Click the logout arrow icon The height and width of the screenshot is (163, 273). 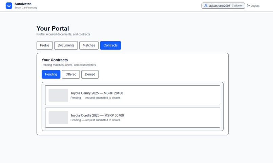249,6
